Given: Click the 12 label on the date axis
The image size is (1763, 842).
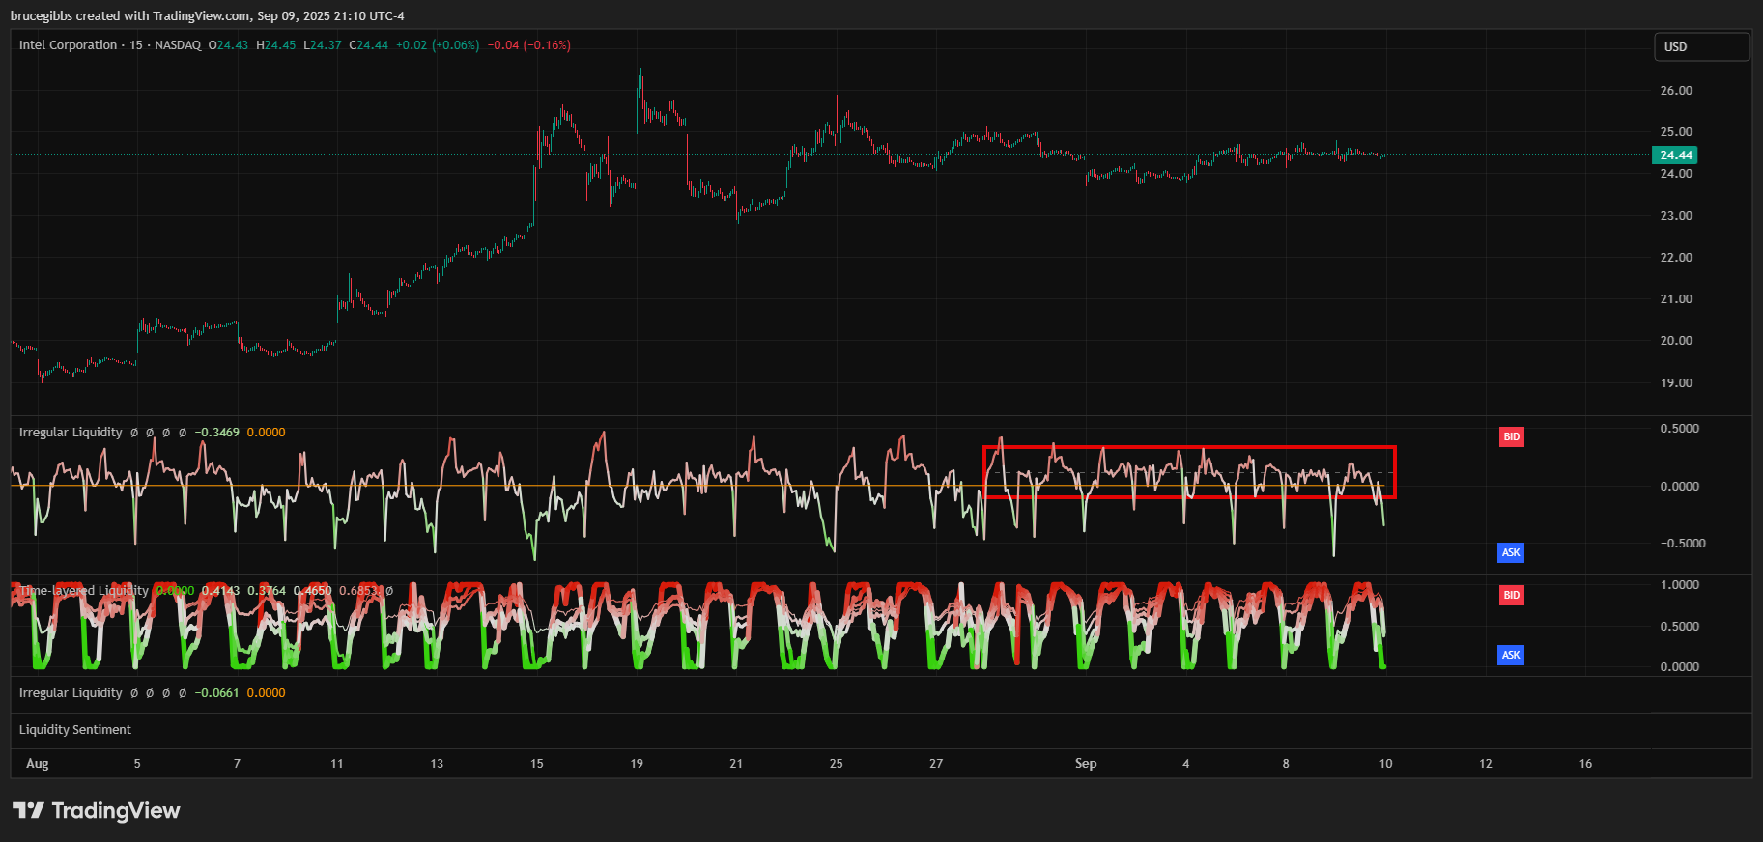Looking at the screenshot, I should [1486, 763].
